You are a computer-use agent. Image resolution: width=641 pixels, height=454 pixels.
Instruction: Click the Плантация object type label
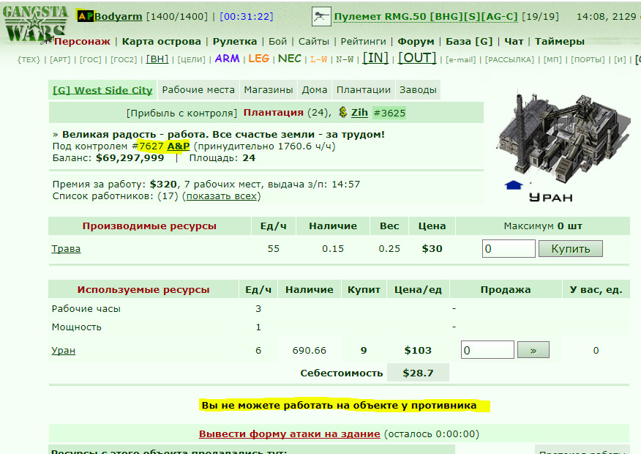(274, 113)
